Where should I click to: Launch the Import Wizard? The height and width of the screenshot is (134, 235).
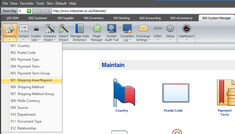[63, 29]
